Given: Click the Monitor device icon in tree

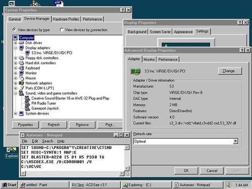Looking at the screenshot, I should tap(22, 73).
